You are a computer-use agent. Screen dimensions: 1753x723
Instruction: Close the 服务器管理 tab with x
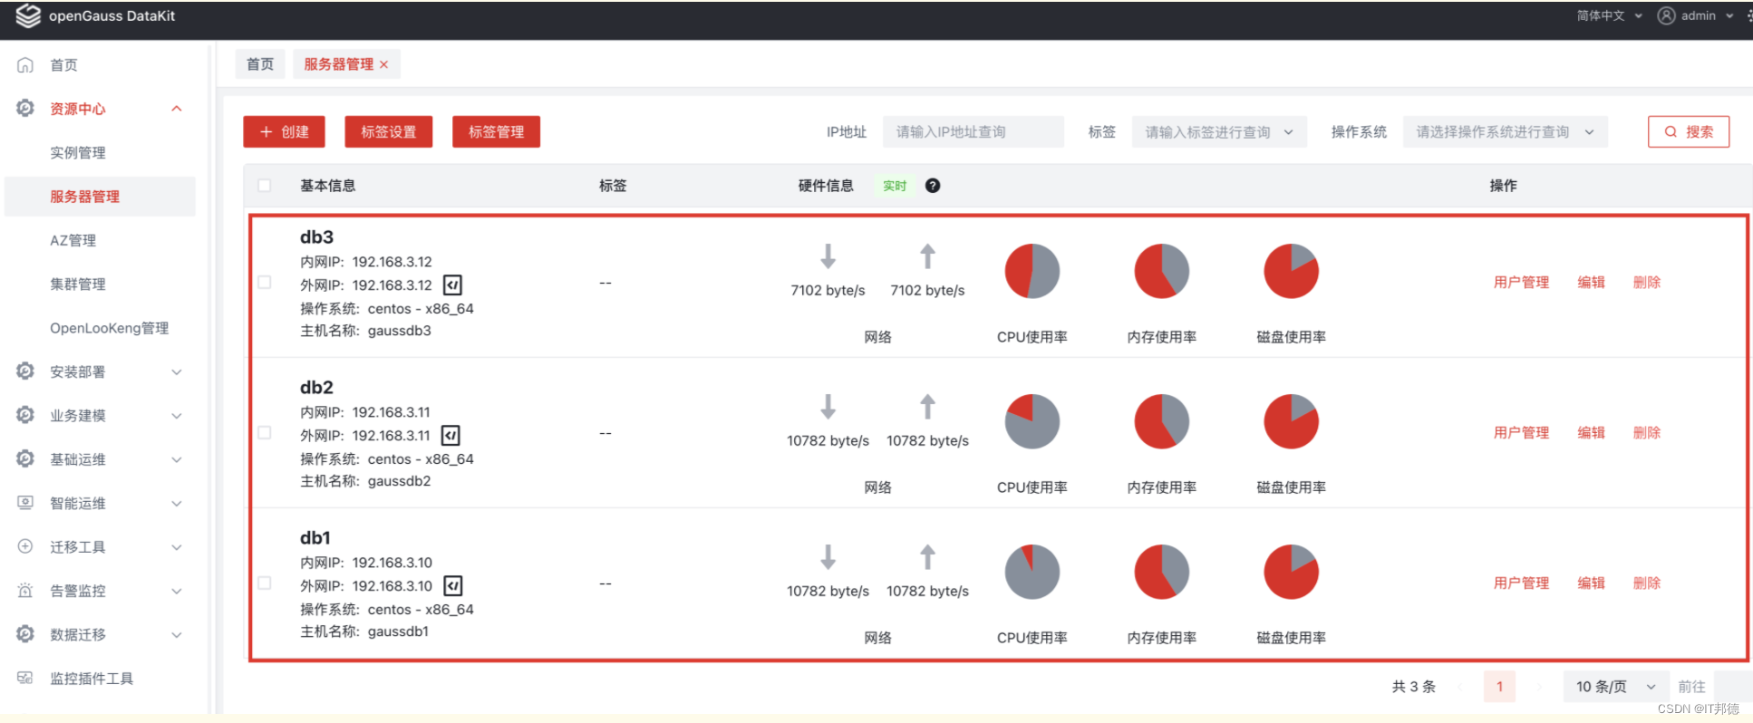pyautogui.click(x=384, y=64)
